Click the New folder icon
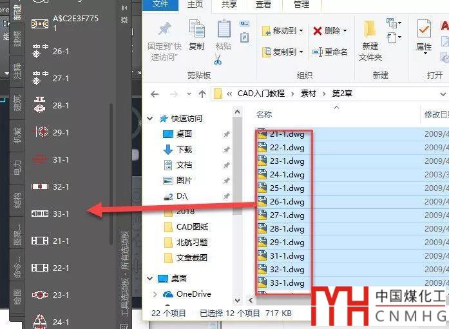 (369, 29)
